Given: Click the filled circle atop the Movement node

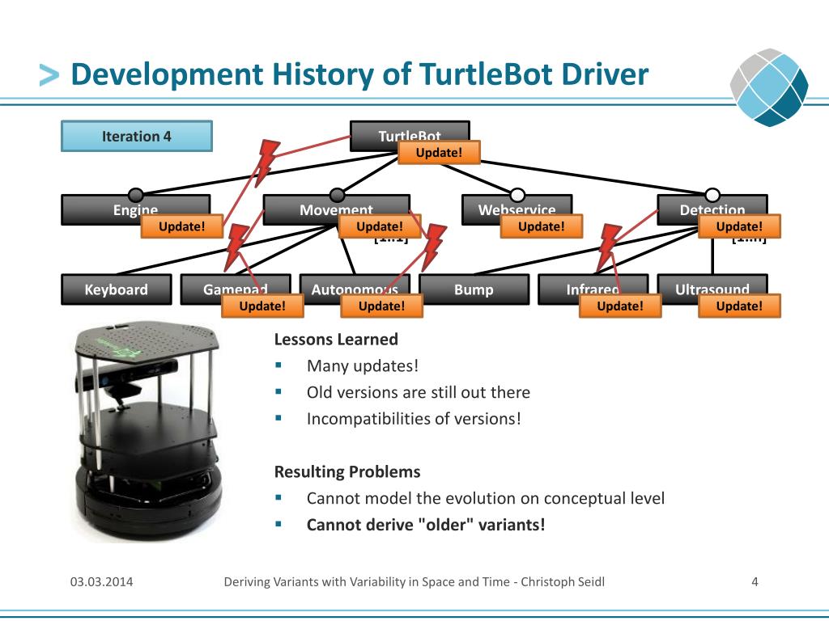Looking at the screenshot, I should tap(337, 195).
